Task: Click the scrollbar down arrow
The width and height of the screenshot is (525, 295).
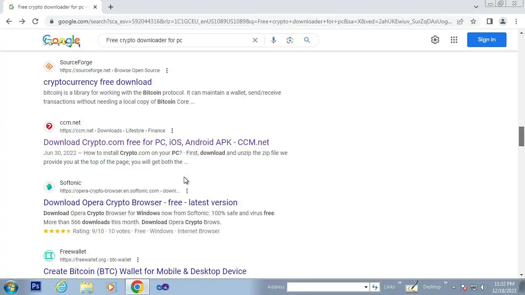Action: (x=521, y=275)
